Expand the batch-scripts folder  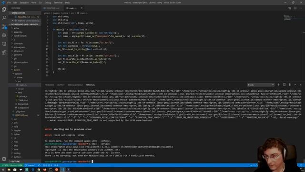[x=20, y=36]
